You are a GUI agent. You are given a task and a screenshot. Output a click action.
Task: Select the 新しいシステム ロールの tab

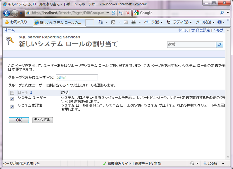(59, 23)
